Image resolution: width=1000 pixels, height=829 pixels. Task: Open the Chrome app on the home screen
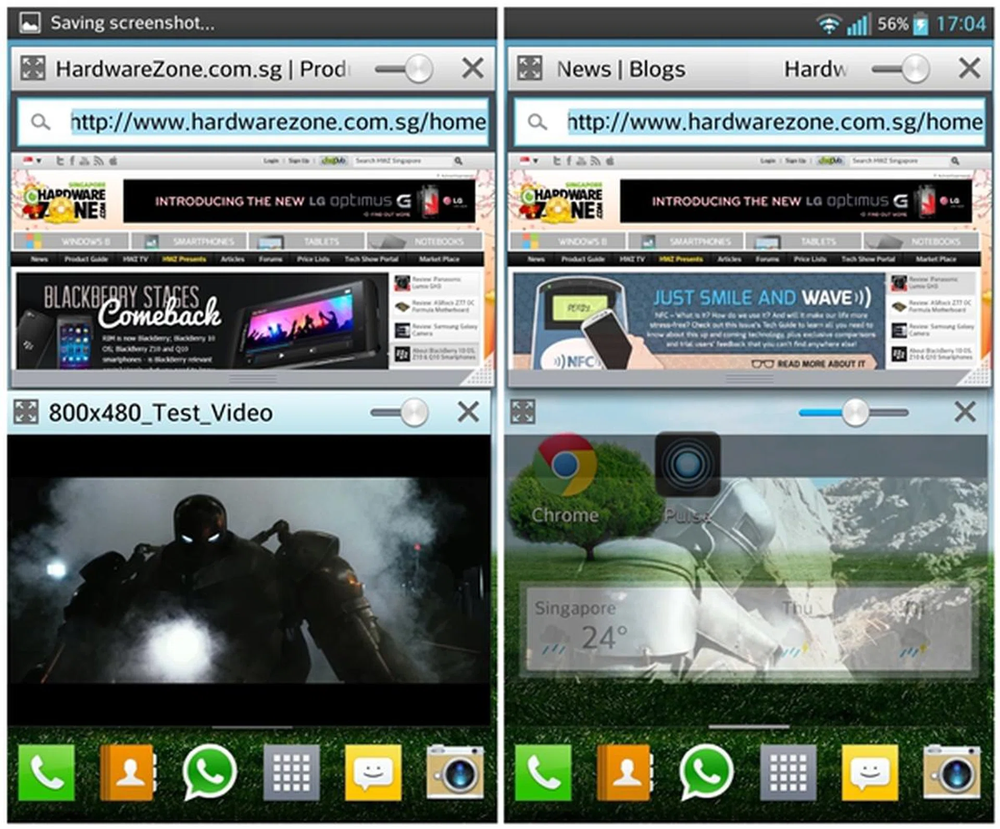[x=565, y=466]
